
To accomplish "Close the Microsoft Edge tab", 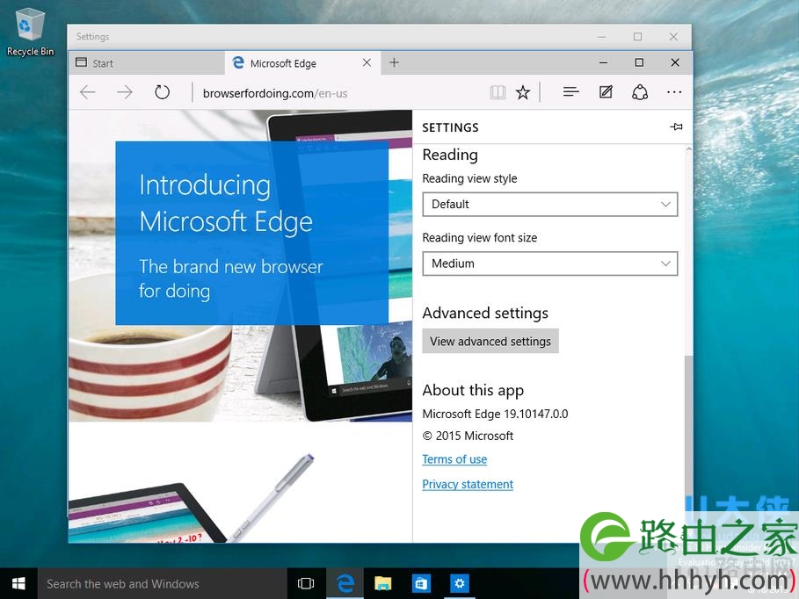I will click(367, 62).
